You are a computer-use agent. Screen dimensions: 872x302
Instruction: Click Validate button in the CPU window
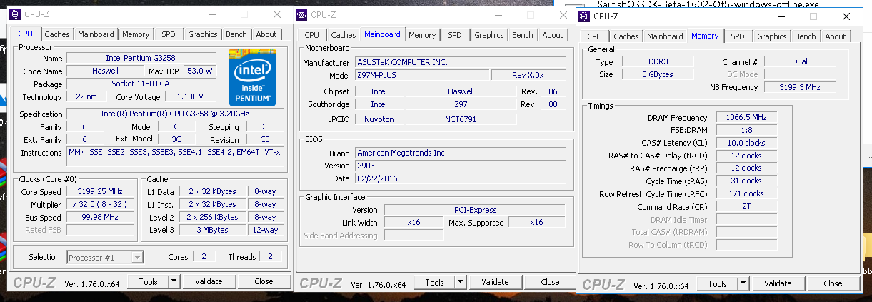tap(209, 282)
